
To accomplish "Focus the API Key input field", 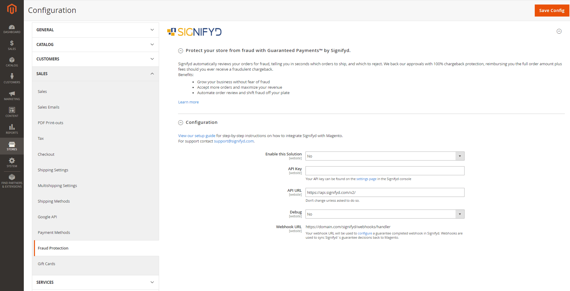I will click(385, 171).
